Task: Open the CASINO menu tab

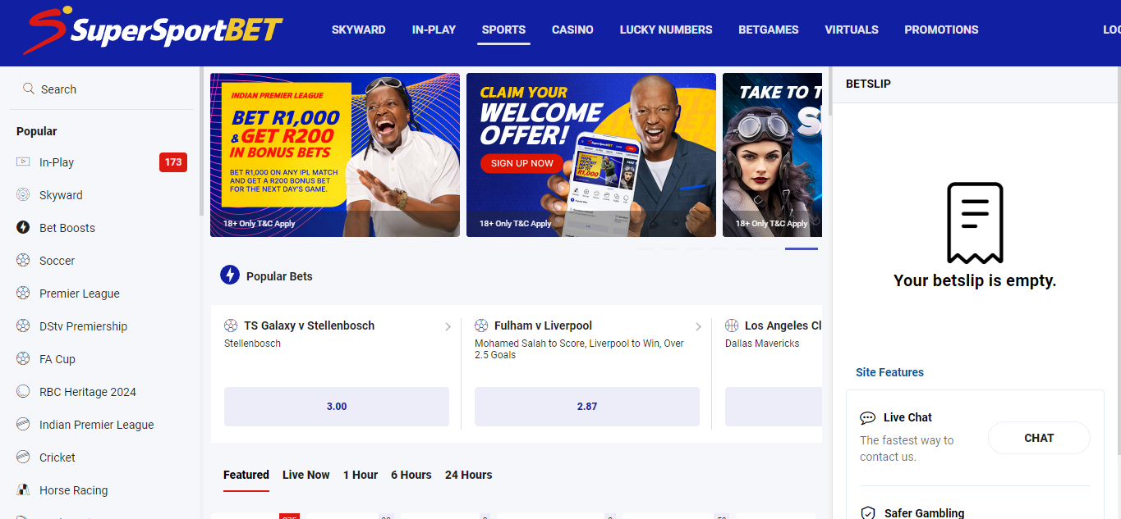Action: 572,30
